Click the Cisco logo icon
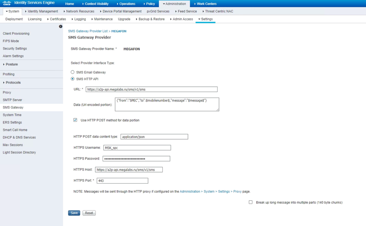Image resolution: width=366 pixels, height=226 pixels. pos(7,3)
